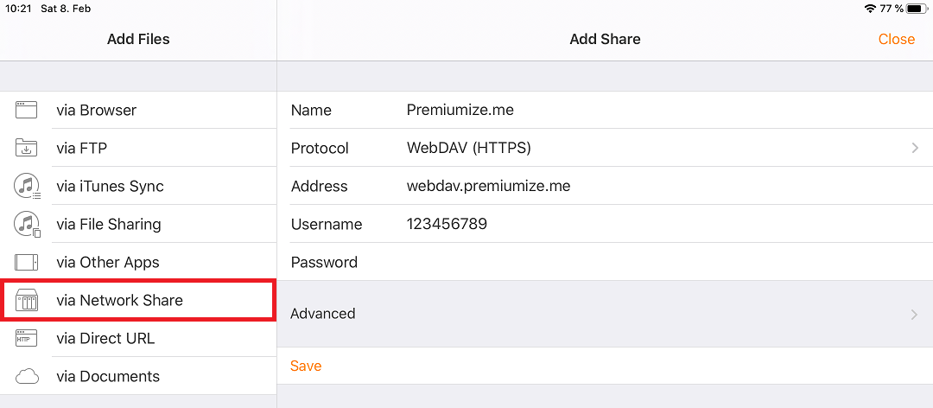Viewport: 933px width, 408px height.
Task: Edit the Address webdav.premiumize.me field
Action: (x=605, y=186)
